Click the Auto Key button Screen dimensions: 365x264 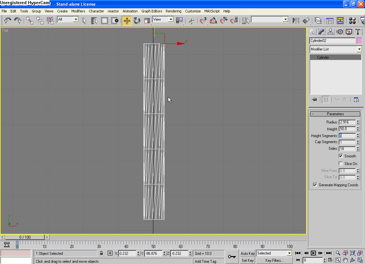[x=247, y=253]
